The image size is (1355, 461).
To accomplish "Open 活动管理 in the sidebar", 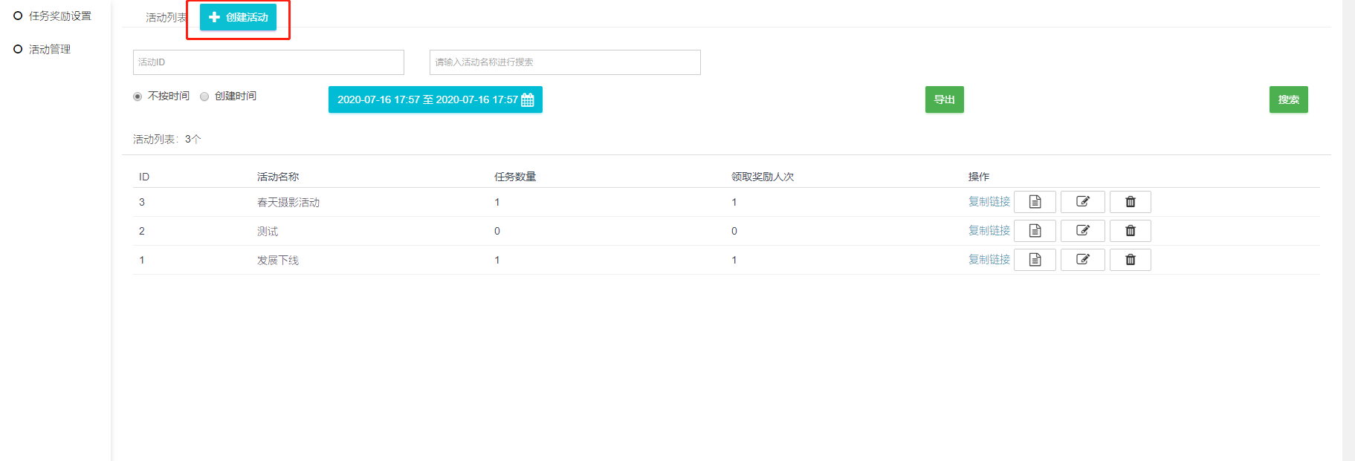I will [49, 49].
